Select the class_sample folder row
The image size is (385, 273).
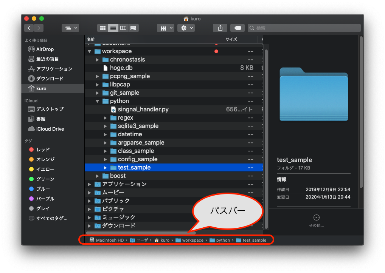(174, 151)
